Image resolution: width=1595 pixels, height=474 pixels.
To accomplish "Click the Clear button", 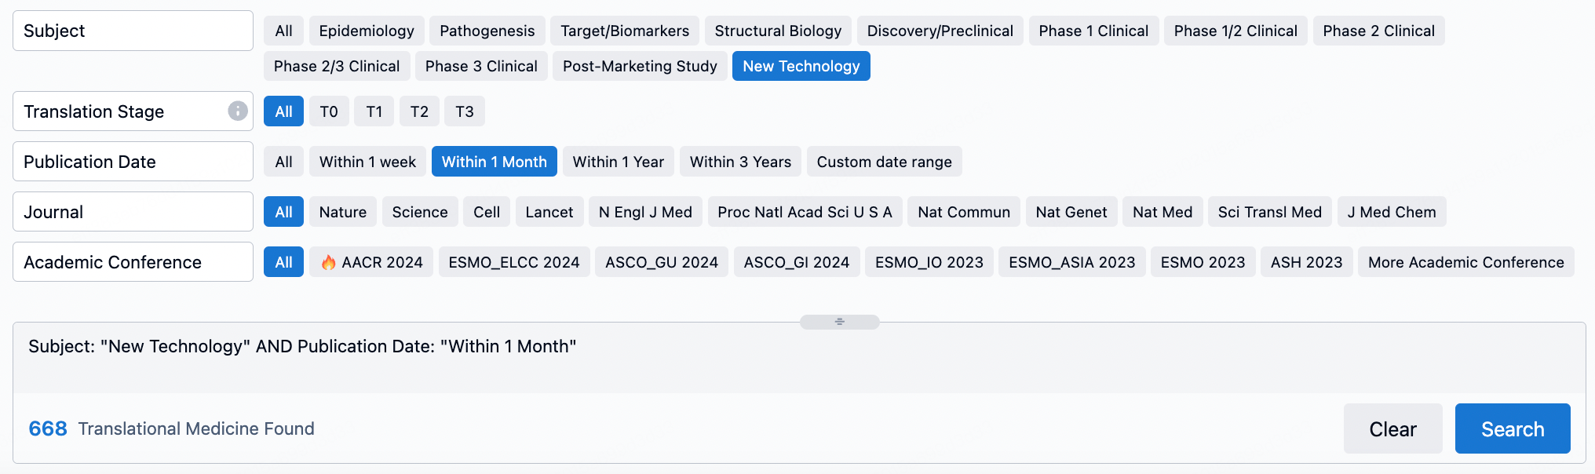I will [x=1392, y=428].
